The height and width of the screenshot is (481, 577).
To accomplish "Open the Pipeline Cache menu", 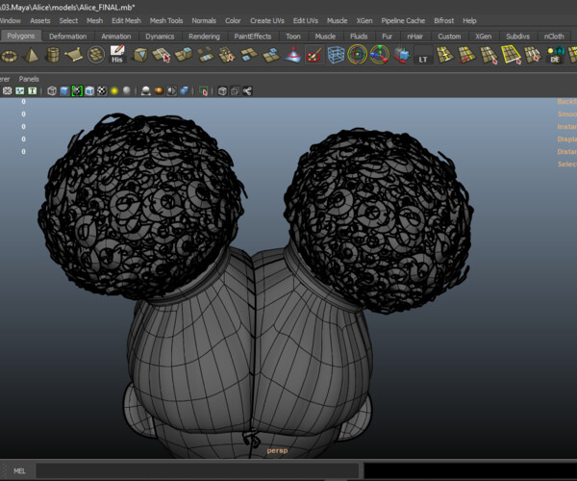I will coord(403,20).
